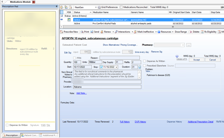Image resolution: width=224 pixels, height=138 pixels.
Task: Expand the Renew dropdown arrow
Action: coord(113,32)
